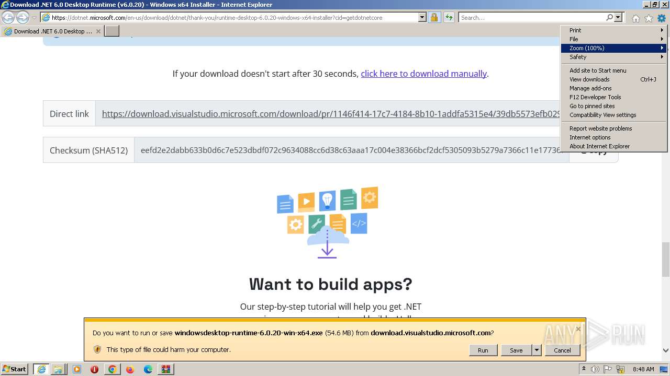Click the Refresh page icon
Viewport: 670px width, 376px height.
(x=449, y=17)
